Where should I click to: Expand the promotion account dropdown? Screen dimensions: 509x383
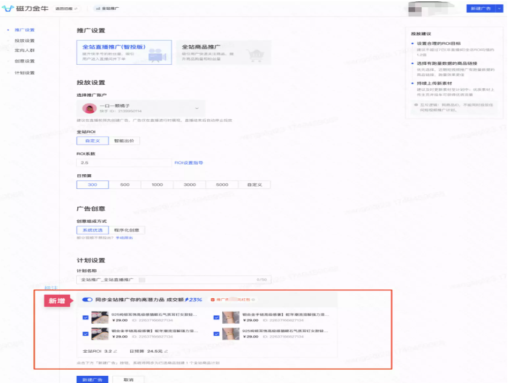(197, 108)
